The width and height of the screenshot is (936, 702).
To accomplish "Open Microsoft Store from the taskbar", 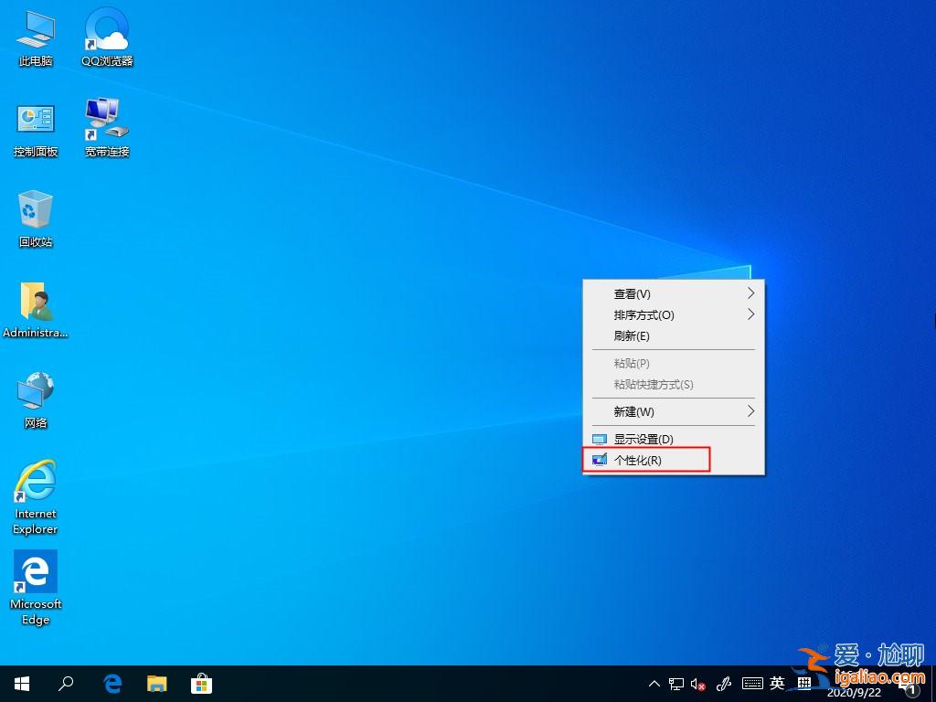I will (x=200, y=683).
